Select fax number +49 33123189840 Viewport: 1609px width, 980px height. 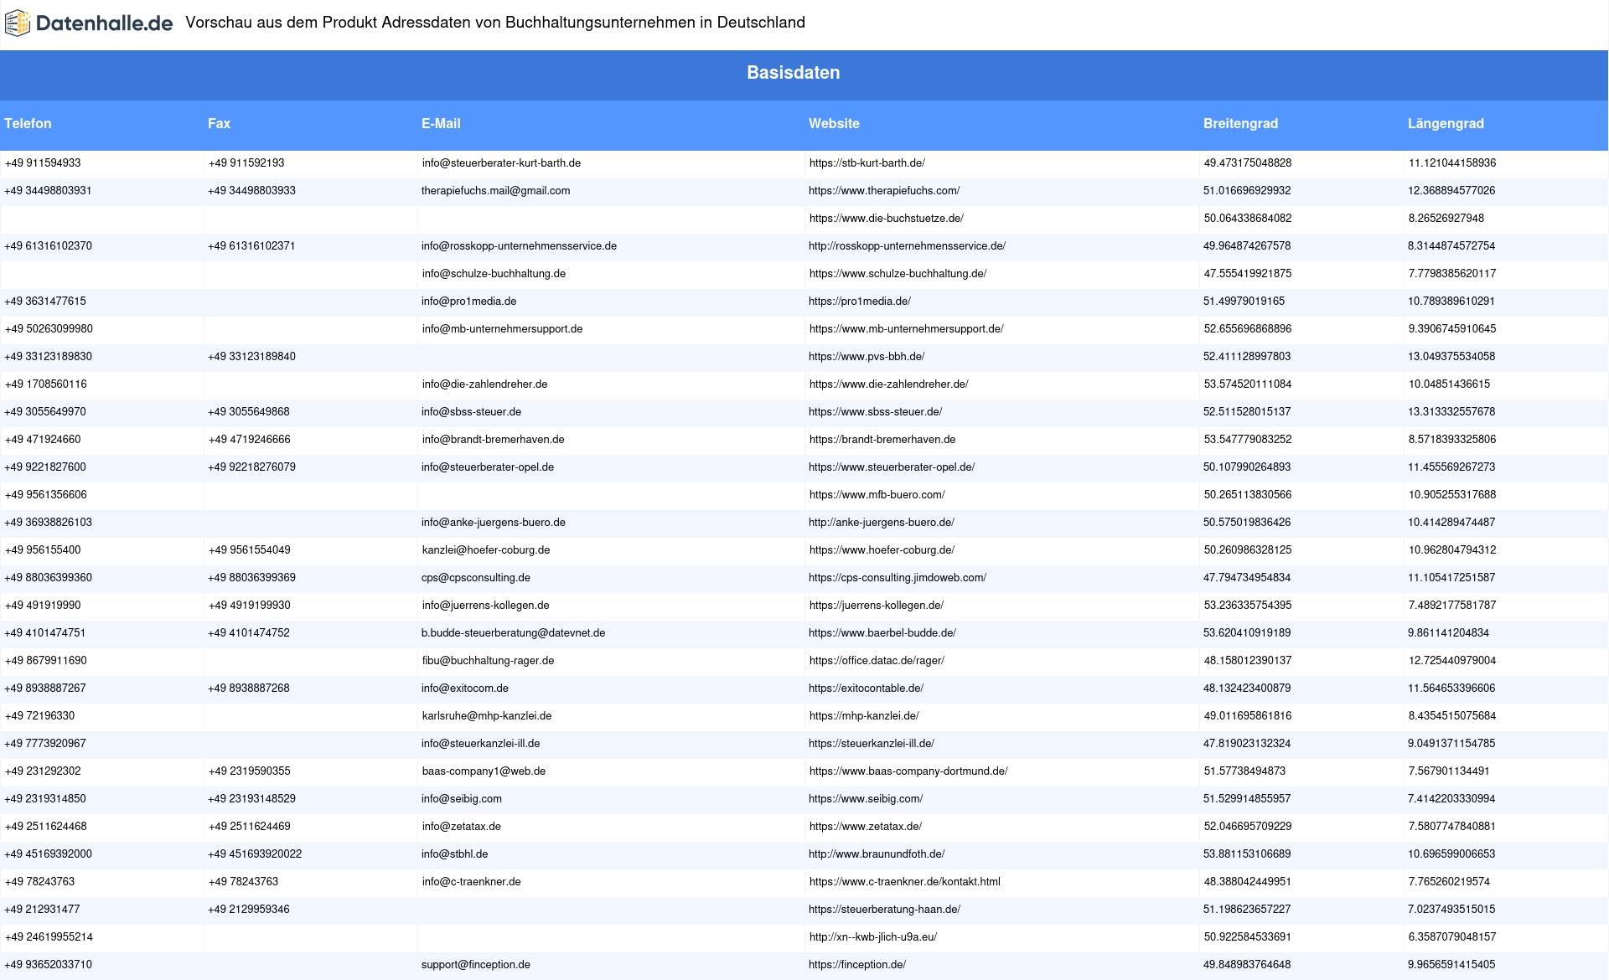(x=251, y=357)
